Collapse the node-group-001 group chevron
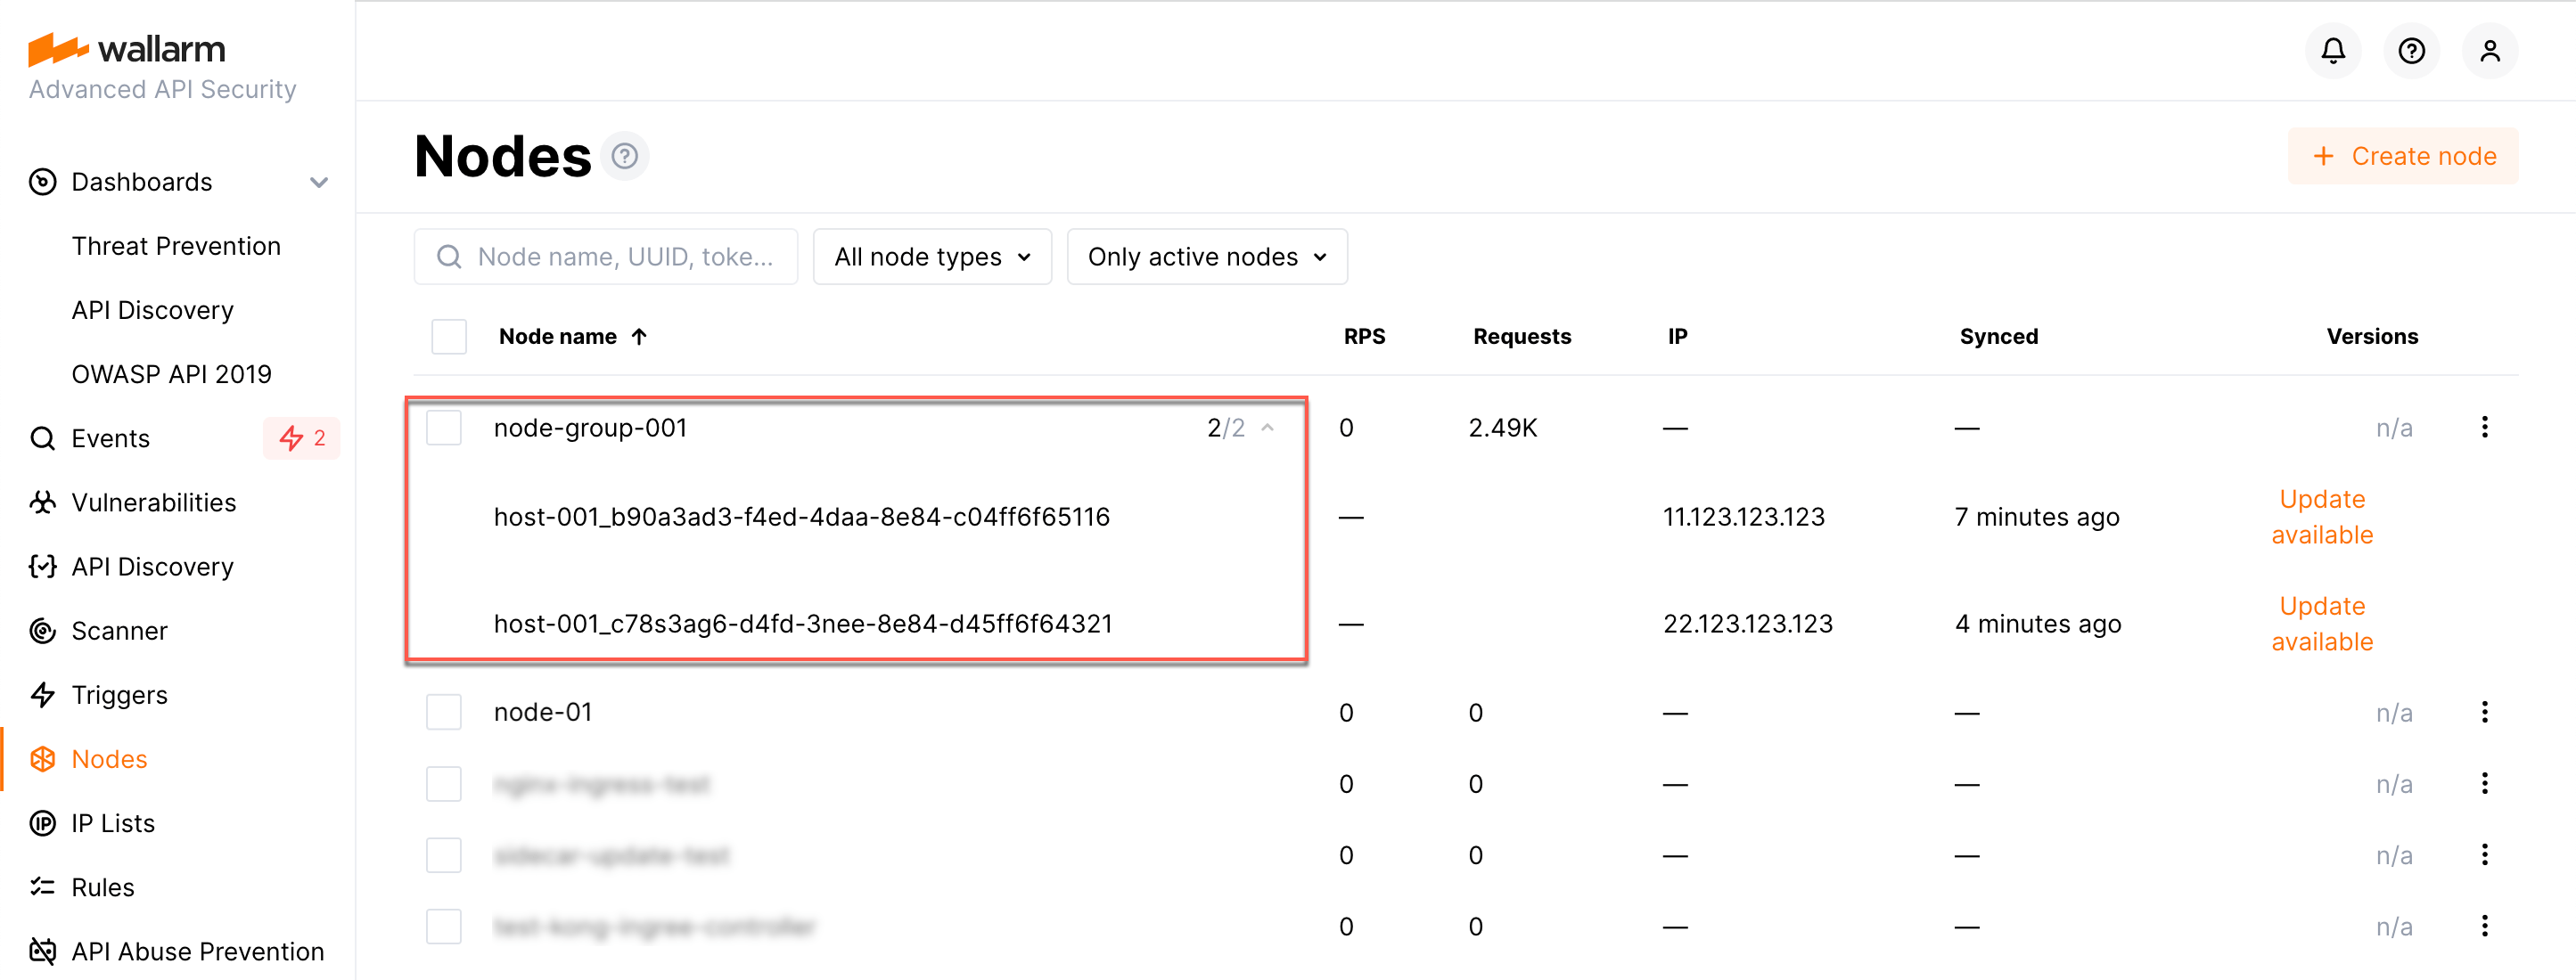This screenshot has height=980, width=2576. click(1267, 428)
